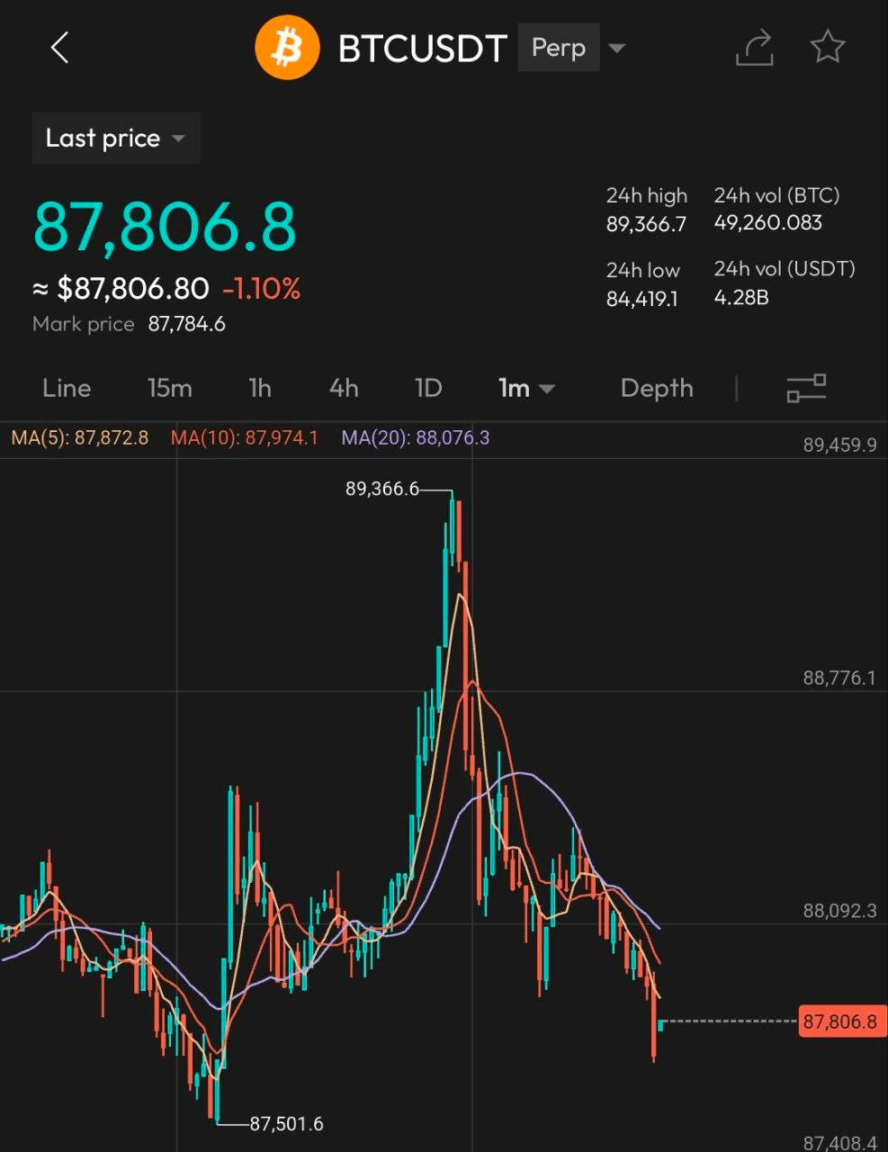Tap the MA(10): 87,974.1 indicator label

(245, 438)
